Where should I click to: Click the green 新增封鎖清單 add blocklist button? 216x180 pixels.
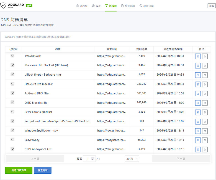(19, 170)
